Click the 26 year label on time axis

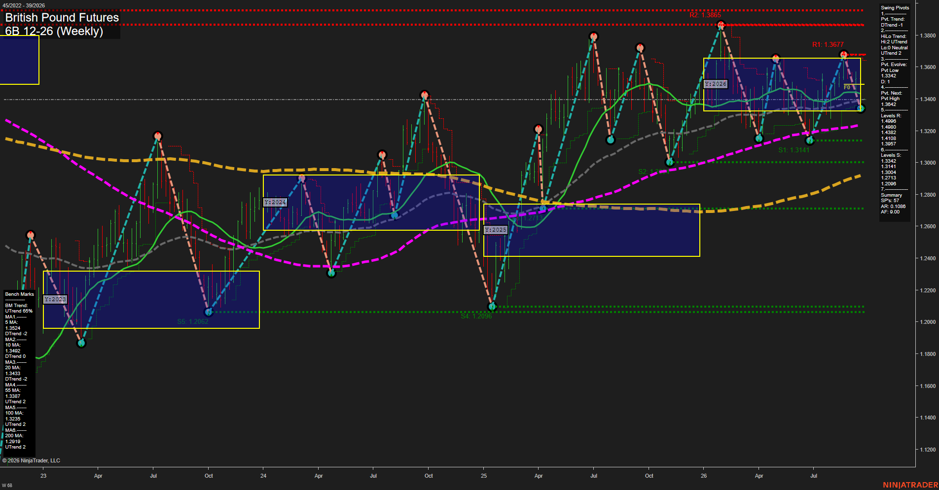tap(704, 476)
